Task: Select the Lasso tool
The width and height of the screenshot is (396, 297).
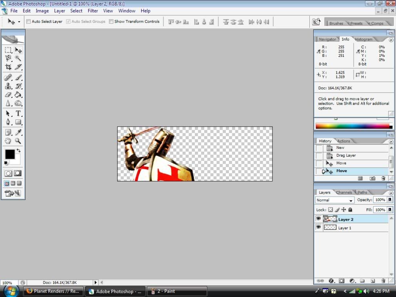Action: click(8, 58)
